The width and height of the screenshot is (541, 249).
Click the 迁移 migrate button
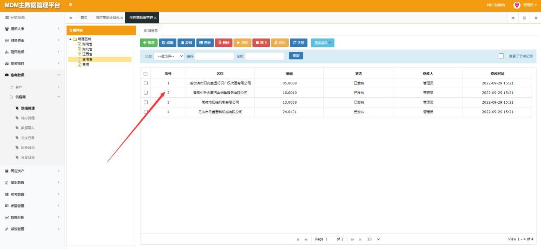[299, 43]
